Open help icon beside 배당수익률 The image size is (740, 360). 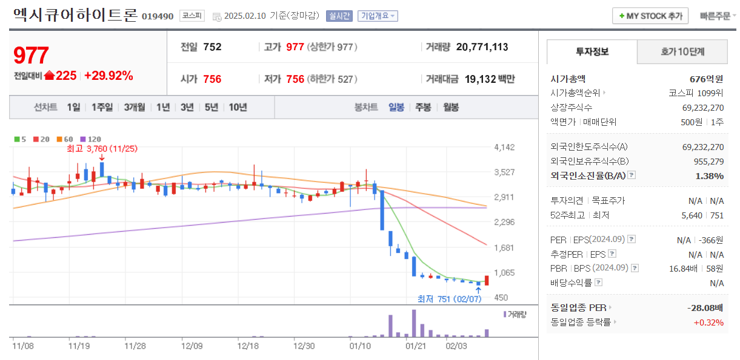[x=598, y=283]
